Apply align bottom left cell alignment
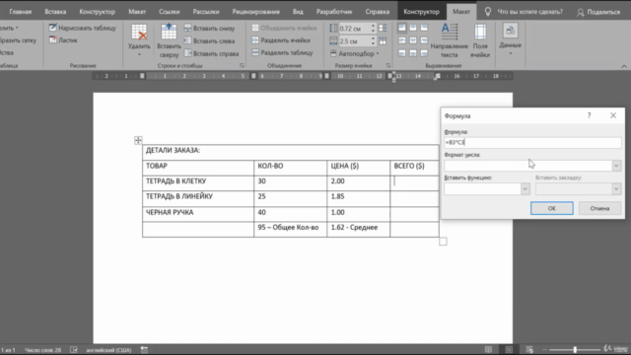The image size is (631, 355). click(402, 52)
